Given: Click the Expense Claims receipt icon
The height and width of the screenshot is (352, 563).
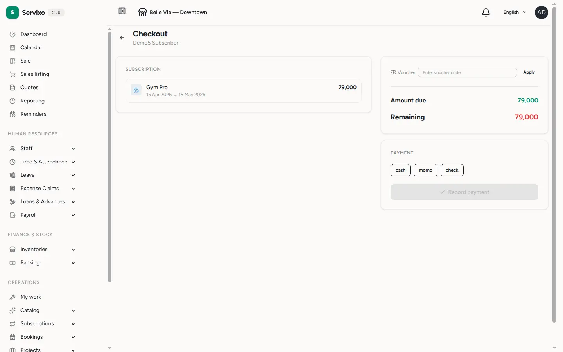Looking at the screenshot, I should (13, 189).
